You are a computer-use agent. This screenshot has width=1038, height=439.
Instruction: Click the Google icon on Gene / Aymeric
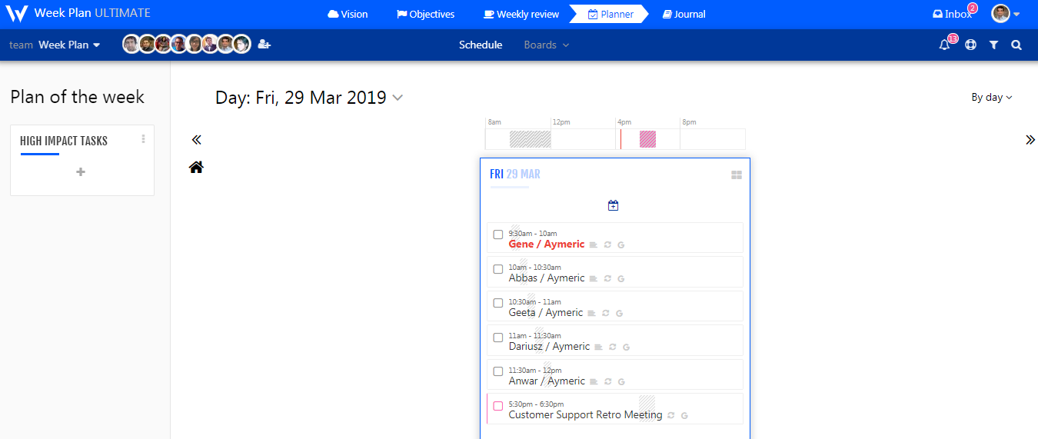[620, 245]
